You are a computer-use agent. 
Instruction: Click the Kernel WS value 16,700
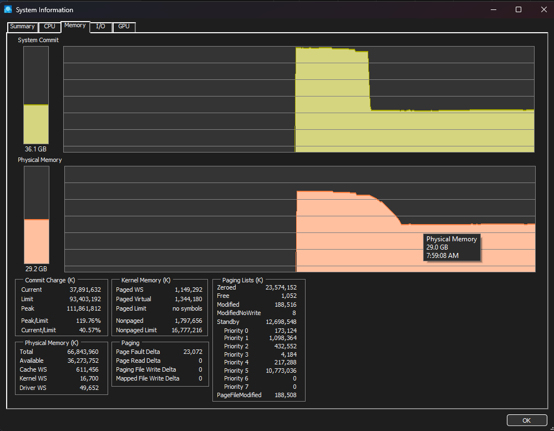(x=89, y=378)
